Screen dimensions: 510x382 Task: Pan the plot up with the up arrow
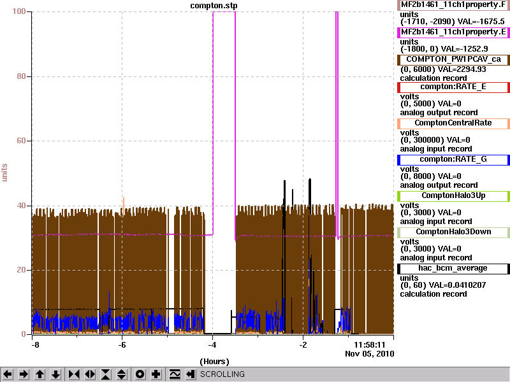point(40,374)
